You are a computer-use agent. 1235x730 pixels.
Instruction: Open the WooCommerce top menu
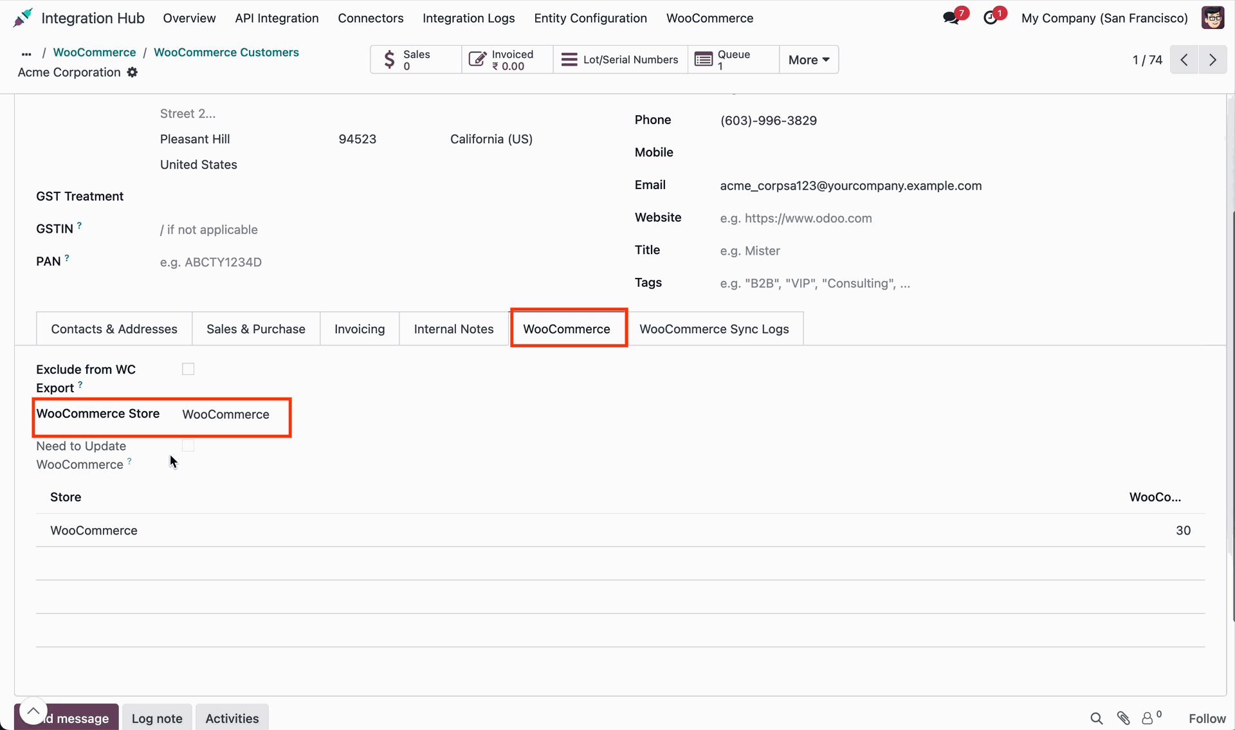click(x=709, y=18)
